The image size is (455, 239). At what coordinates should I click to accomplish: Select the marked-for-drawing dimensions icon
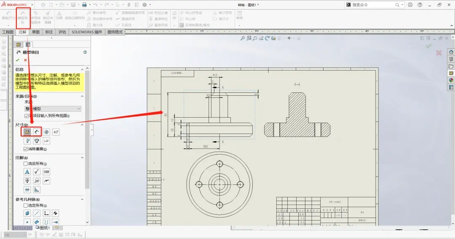click(27, 132)
